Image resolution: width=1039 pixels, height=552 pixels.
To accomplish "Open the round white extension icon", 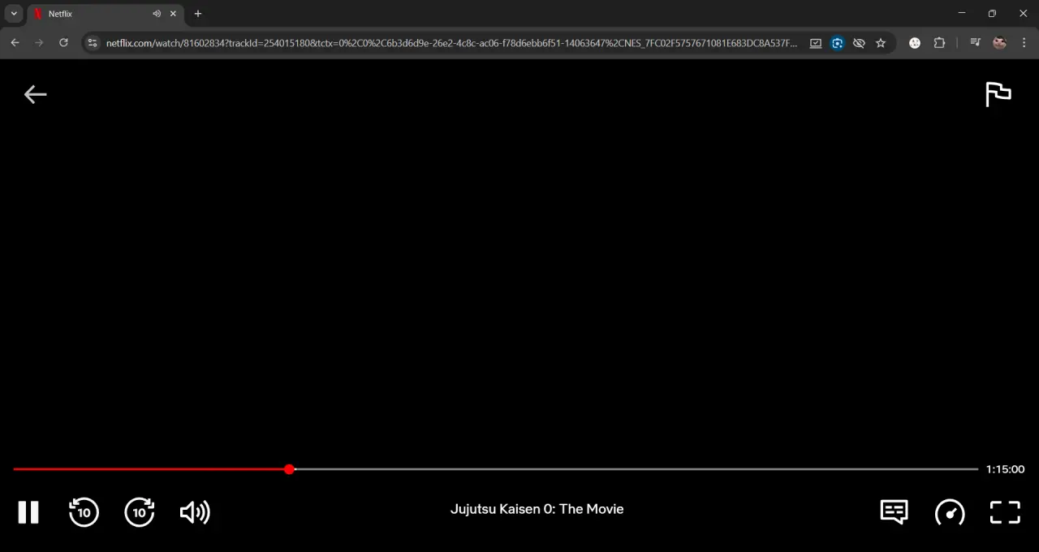I will point(915,43).
